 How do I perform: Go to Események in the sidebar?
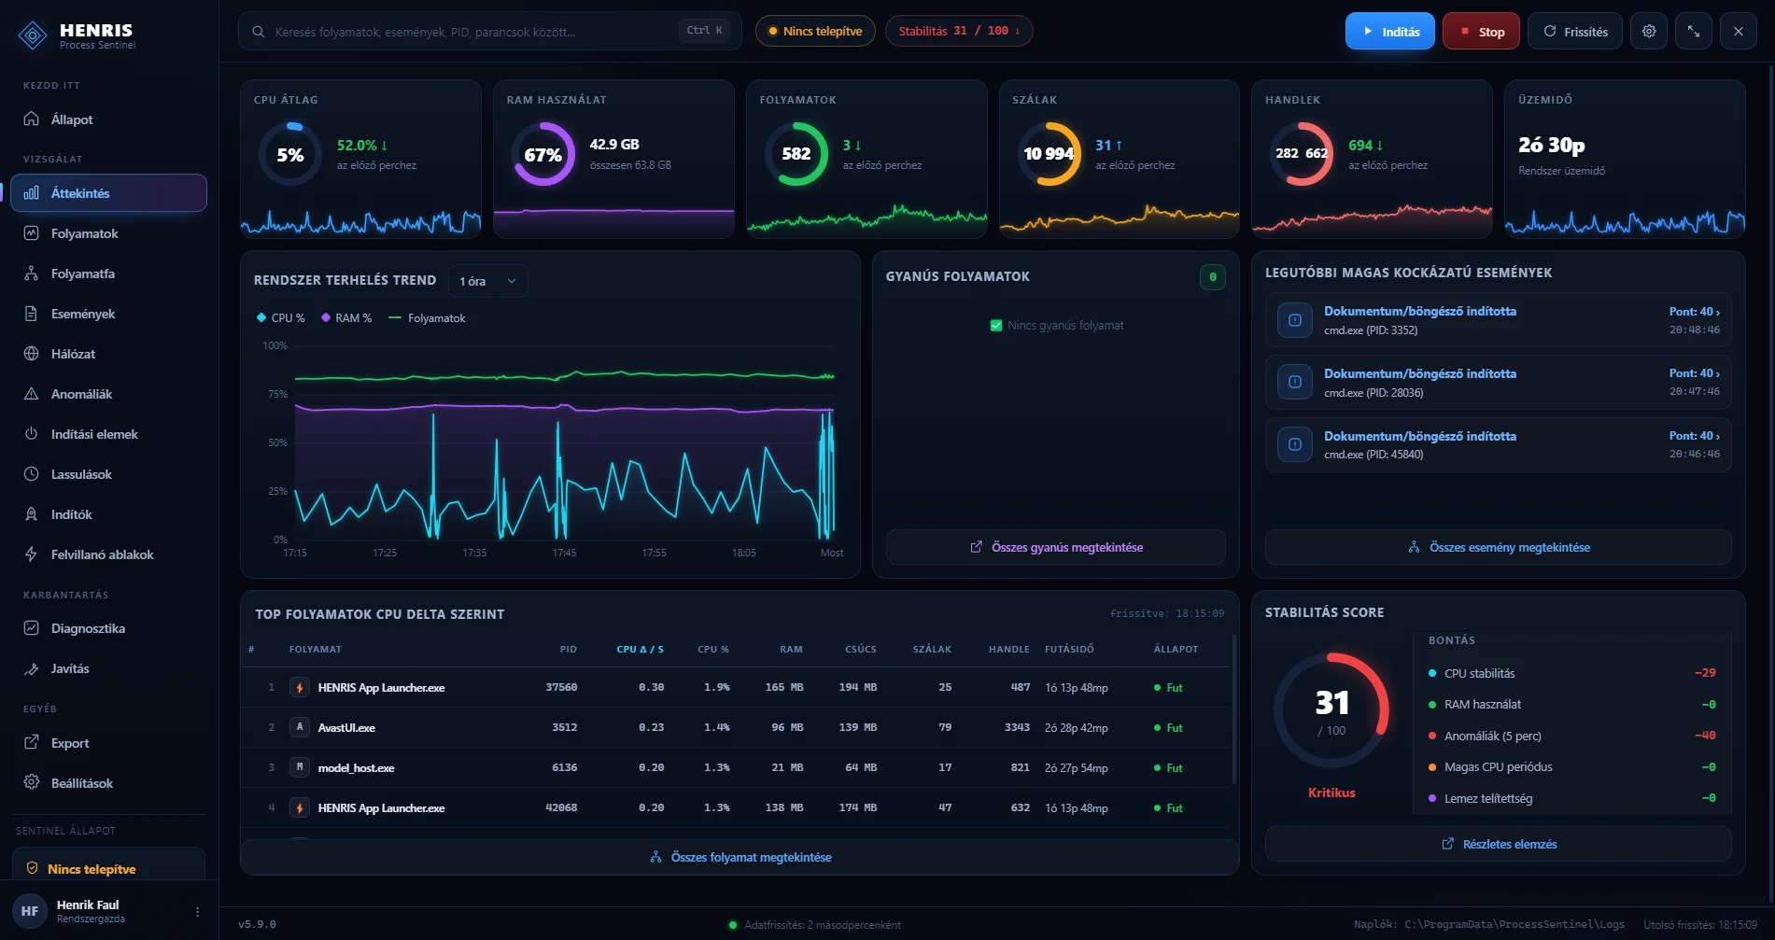pos(108,314)
